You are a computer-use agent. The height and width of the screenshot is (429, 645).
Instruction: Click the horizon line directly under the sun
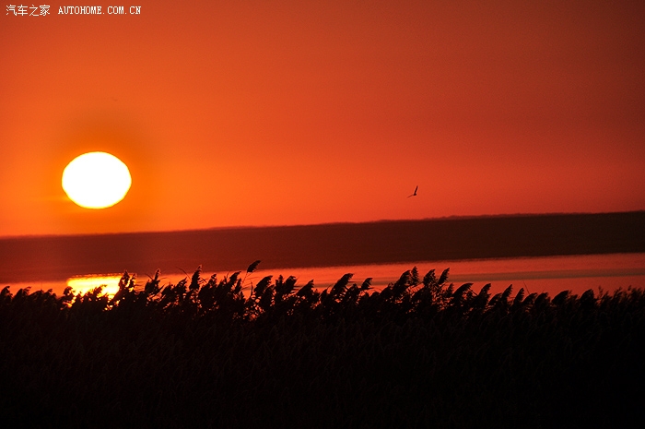pos(96,233)
